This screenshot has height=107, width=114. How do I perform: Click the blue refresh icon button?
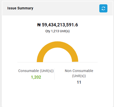[x=103, y=8]
